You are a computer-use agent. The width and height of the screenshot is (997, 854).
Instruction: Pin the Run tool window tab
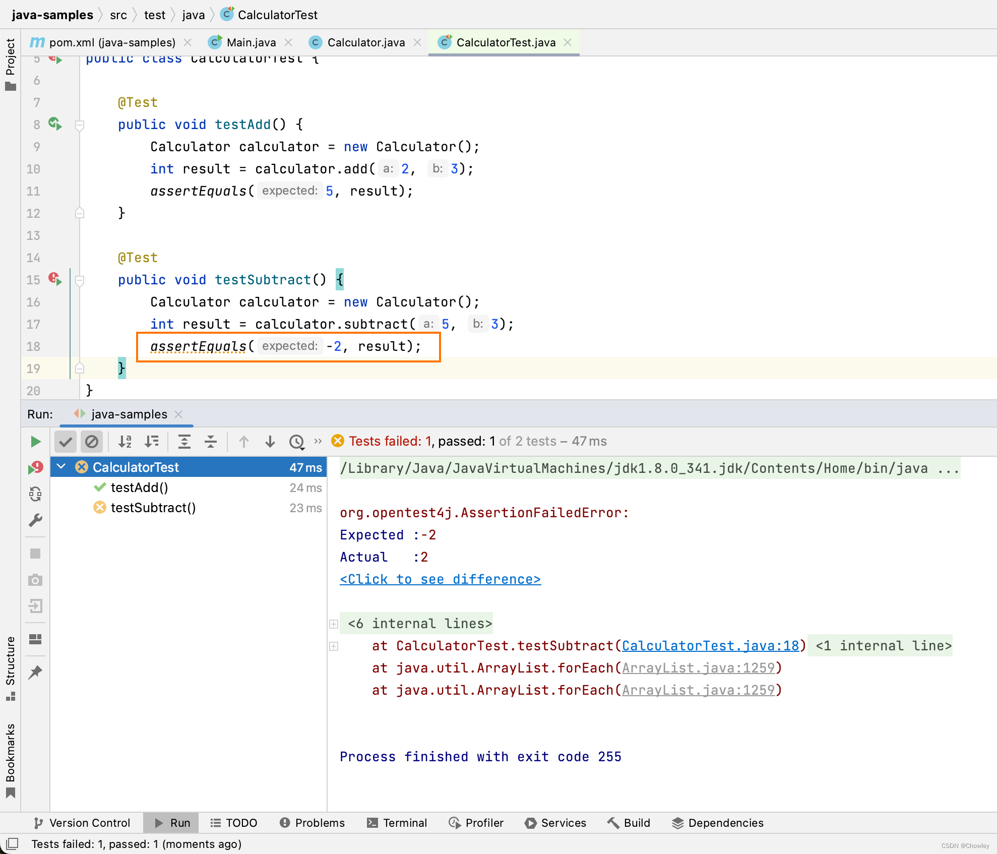35,672
